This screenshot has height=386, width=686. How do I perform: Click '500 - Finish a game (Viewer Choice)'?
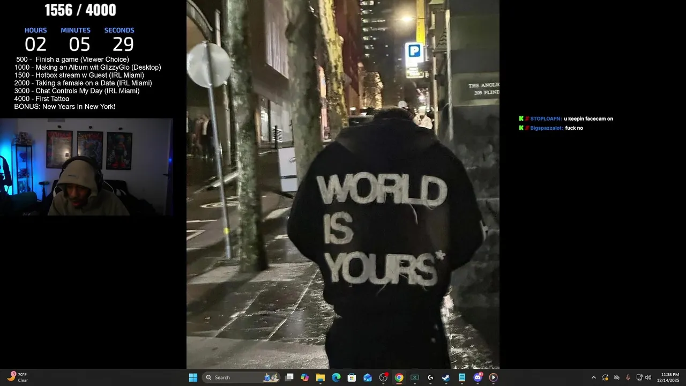click(x=72, y=60)
